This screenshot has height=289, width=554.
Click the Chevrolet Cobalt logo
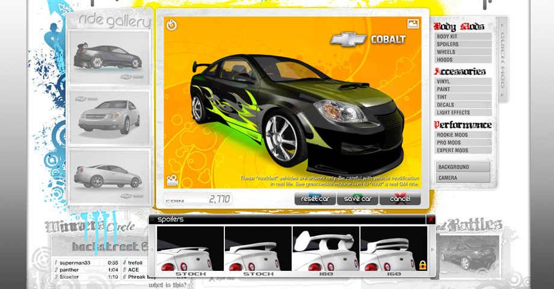(368, 40)
